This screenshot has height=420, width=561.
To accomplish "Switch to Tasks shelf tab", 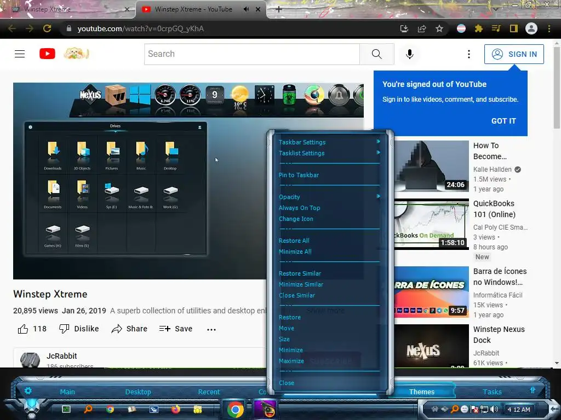I will 493,392.
